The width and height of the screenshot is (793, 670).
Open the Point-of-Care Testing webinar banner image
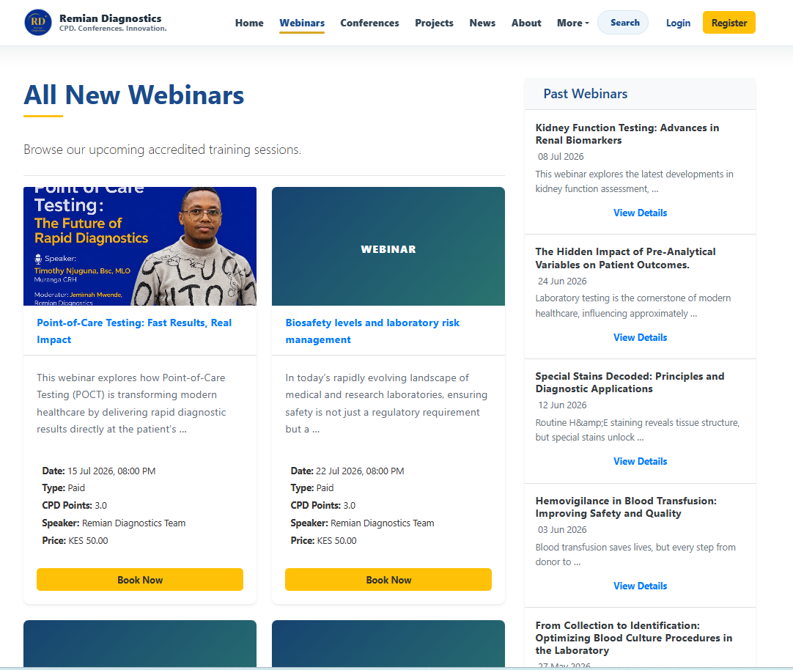[140, 246]
